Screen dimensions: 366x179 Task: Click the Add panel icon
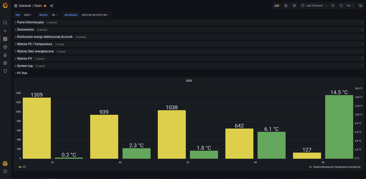(277, 5)
